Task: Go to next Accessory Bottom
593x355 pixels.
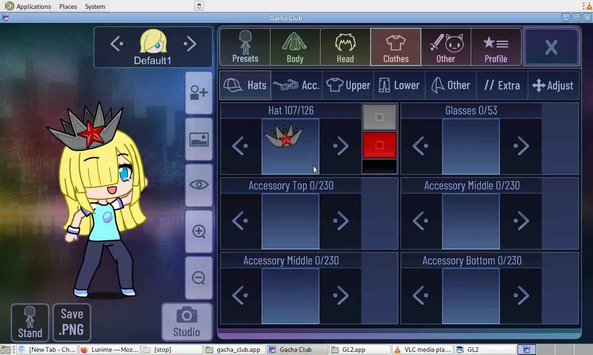Action: click(x=521, y=296)
